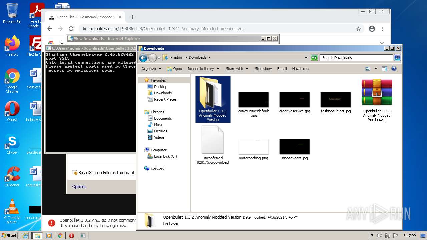The image size is (427, 240).
Task: Launch Skype desktop shortcut
Action: tap(12, 144)
